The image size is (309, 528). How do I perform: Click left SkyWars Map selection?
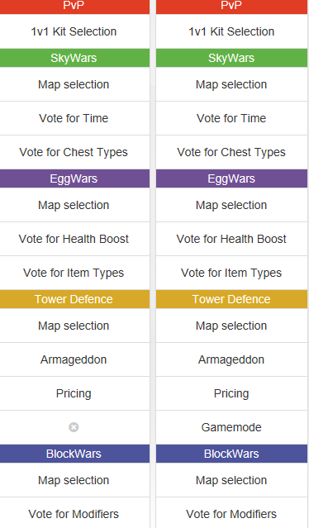(x=74, y=84)
